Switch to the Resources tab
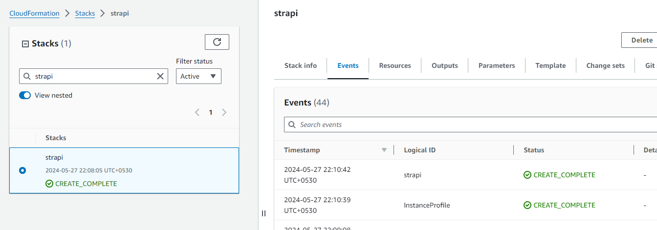Viewport: 657px width, 230px height. click(395, 65)
